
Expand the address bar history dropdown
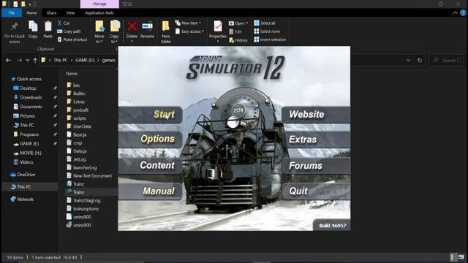(x=408, y=60)
